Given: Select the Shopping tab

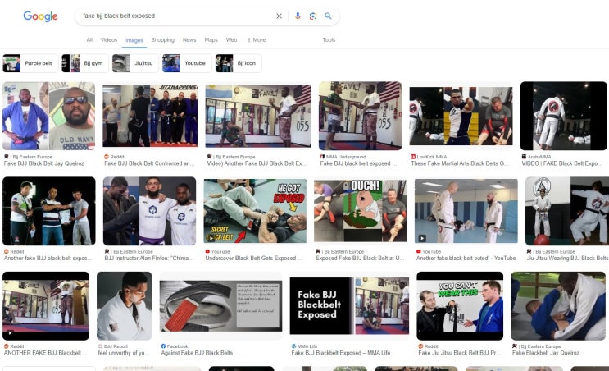Looking at the screenshot, I should click(163, 39).
